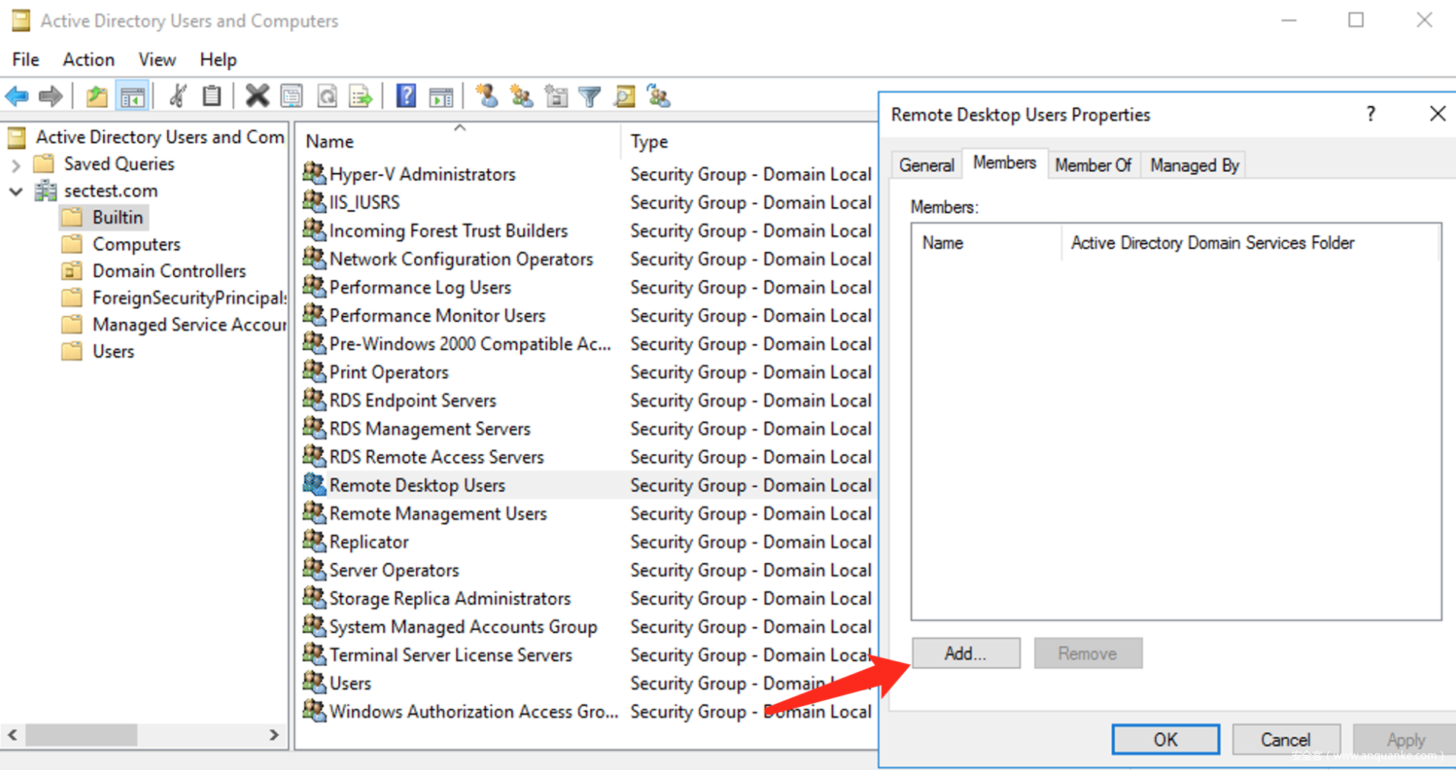Open the Action menu
Image resolution: width=1456 pixels, height=770 pixels.
point(88,59)
